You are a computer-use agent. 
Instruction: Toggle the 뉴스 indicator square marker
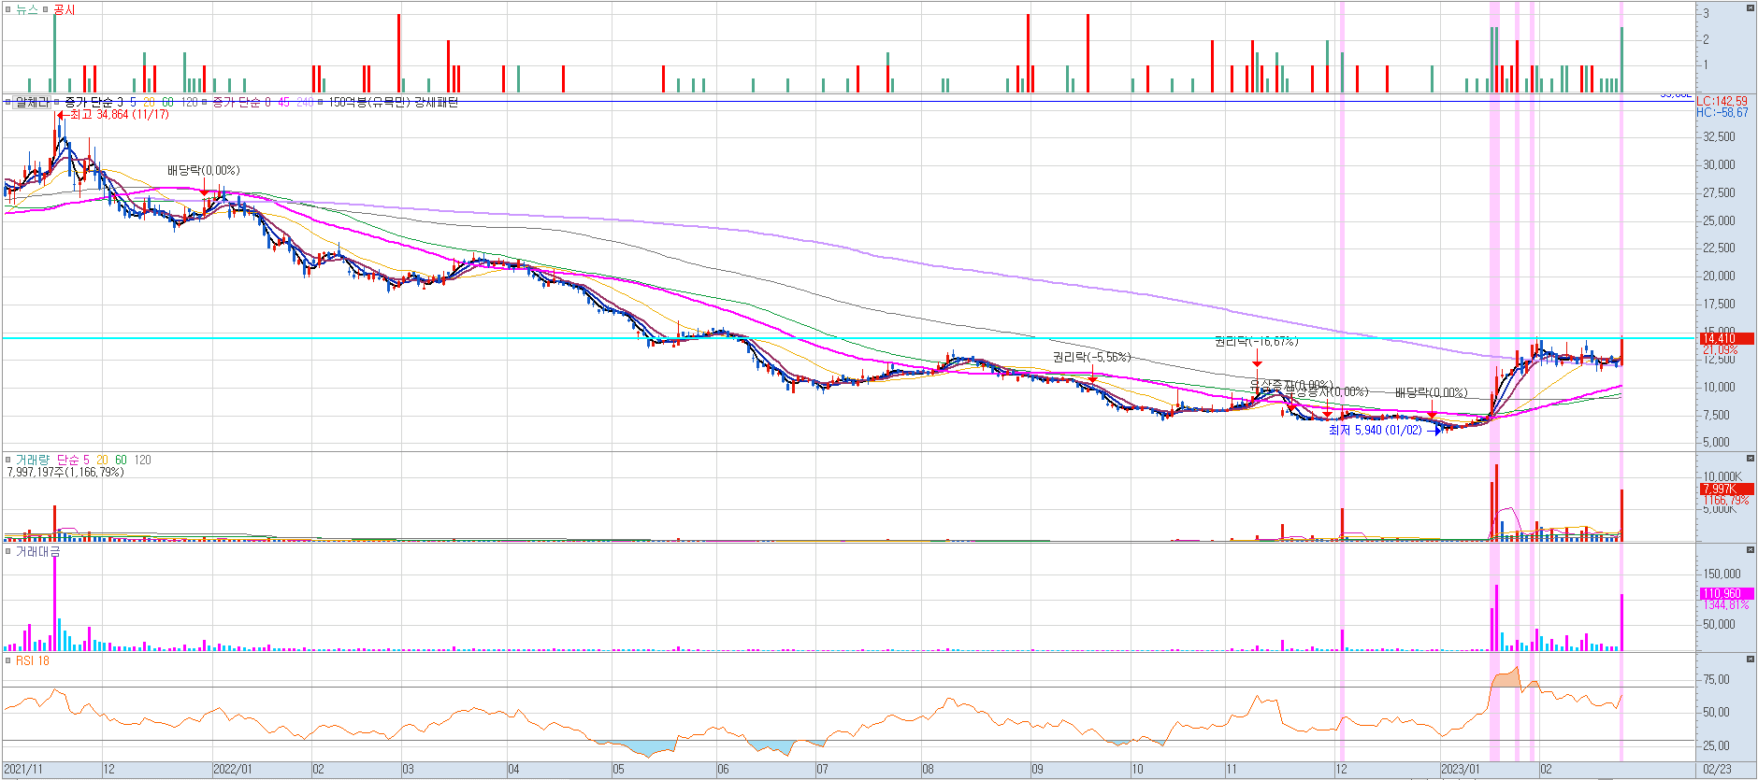[x=8, y=9]
